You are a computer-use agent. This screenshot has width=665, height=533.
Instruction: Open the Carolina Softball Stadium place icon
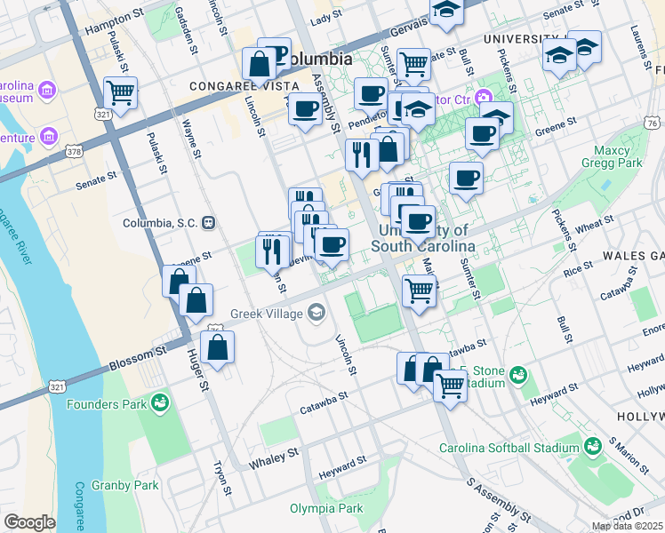click(x=593, y=447)
